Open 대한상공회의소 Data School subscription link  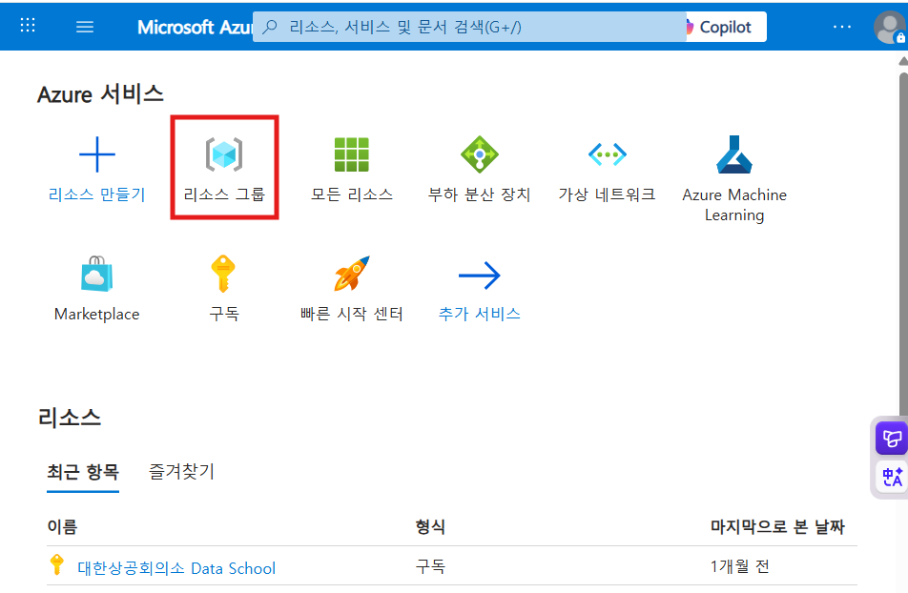tap(176, 568)
